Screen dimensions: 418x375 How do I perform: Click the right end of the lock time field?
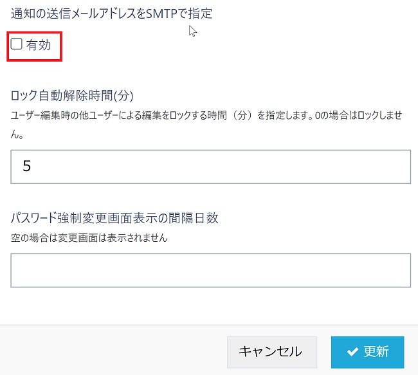pyautogui.click(x=399, y=167)
